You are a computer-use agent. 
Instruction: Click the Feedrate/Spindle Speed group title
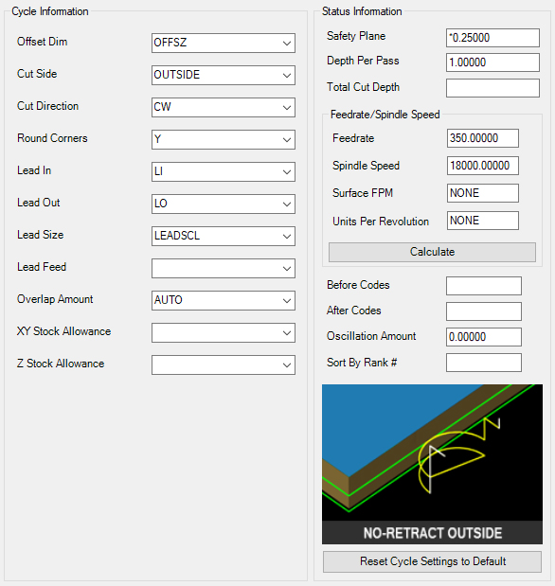click(x=385, y=115)
